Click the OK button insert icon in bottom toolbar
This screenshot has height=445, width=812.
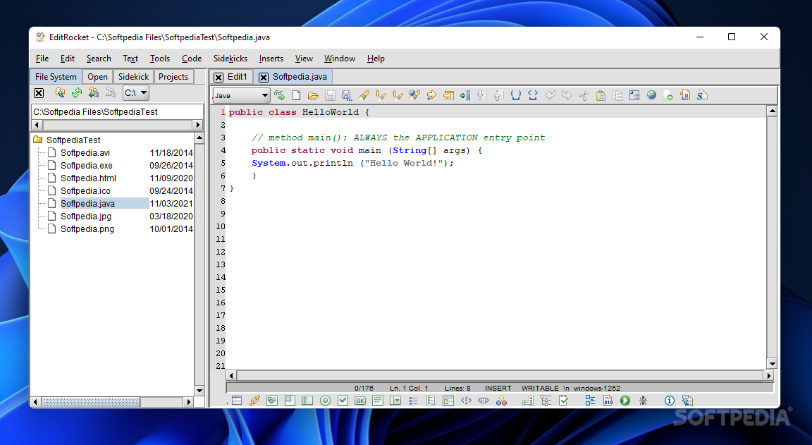pyautogui.click(x=360, y=401)
